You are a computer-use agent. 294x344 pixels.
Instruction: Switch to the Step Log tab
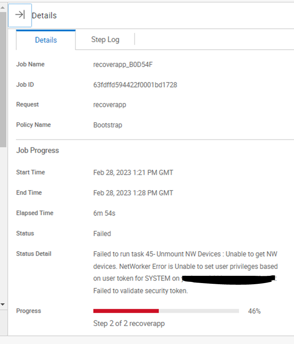[105, 40]
